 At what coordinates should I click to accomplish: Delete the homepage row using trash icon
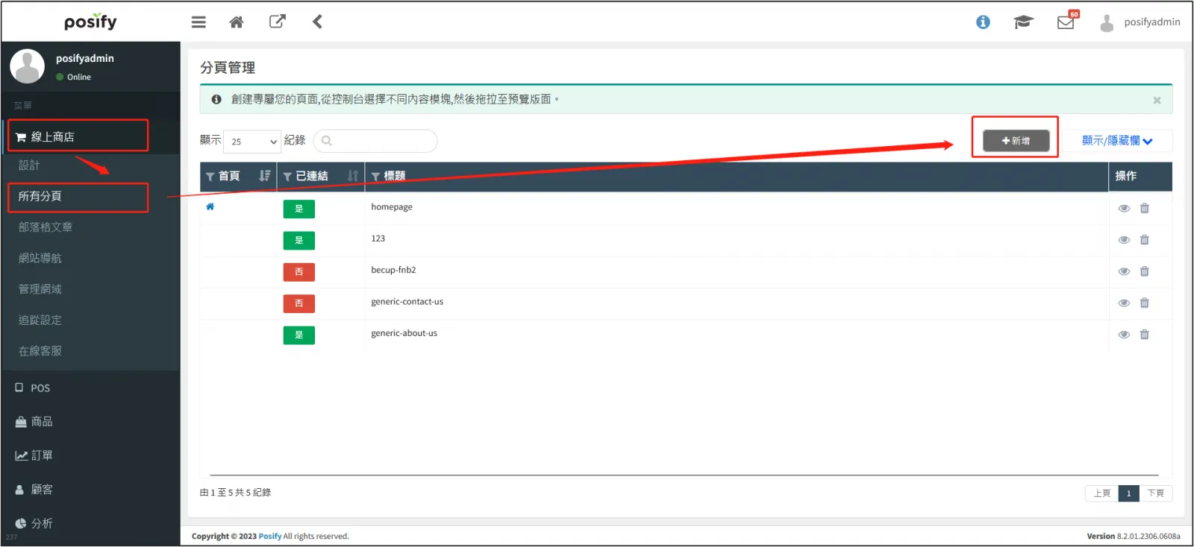(x=1144, y=209)
